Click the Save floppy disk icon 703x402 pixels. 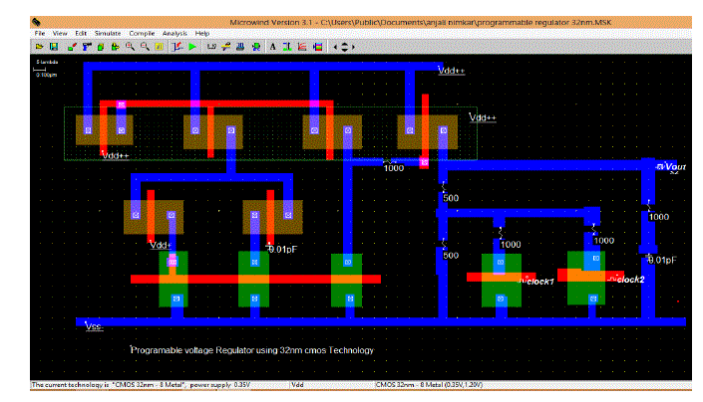pos(53,47)
